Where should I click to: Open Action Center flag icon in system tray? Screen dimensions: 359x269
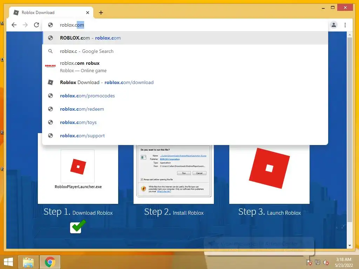click(x=309, y=262)
